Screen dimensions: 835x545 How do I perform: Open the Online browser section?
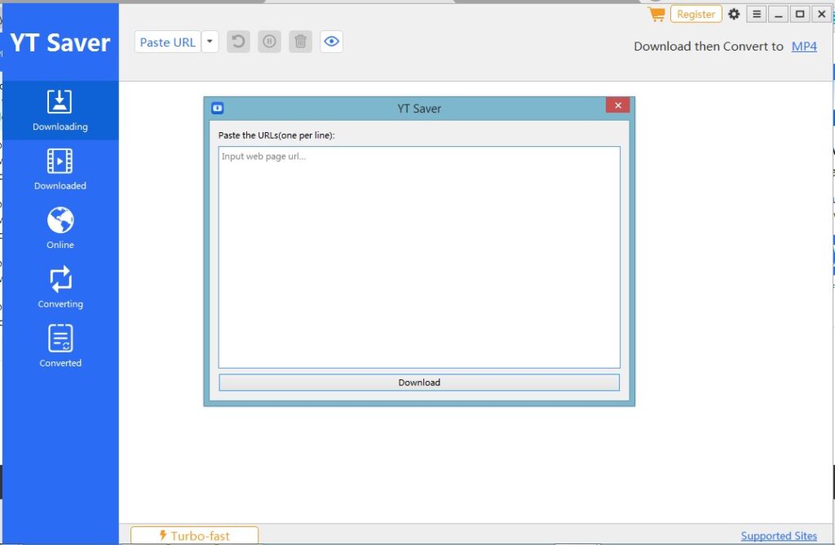60,228
